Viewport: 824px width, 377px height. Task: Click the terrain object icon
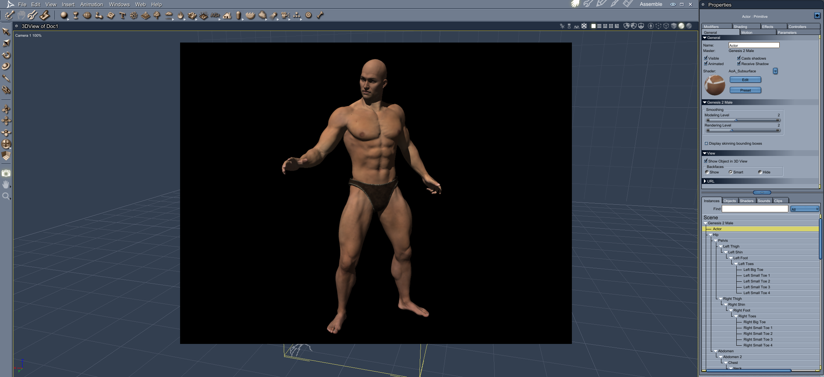click(x=145, y=15)
